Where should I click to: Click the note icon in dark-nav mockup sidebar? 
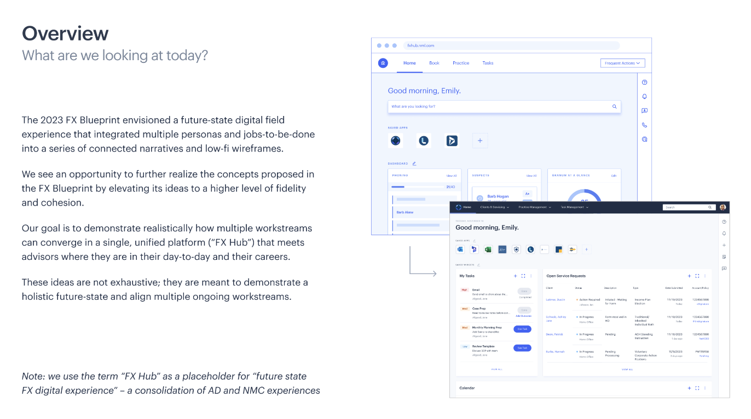pos(724,257)
